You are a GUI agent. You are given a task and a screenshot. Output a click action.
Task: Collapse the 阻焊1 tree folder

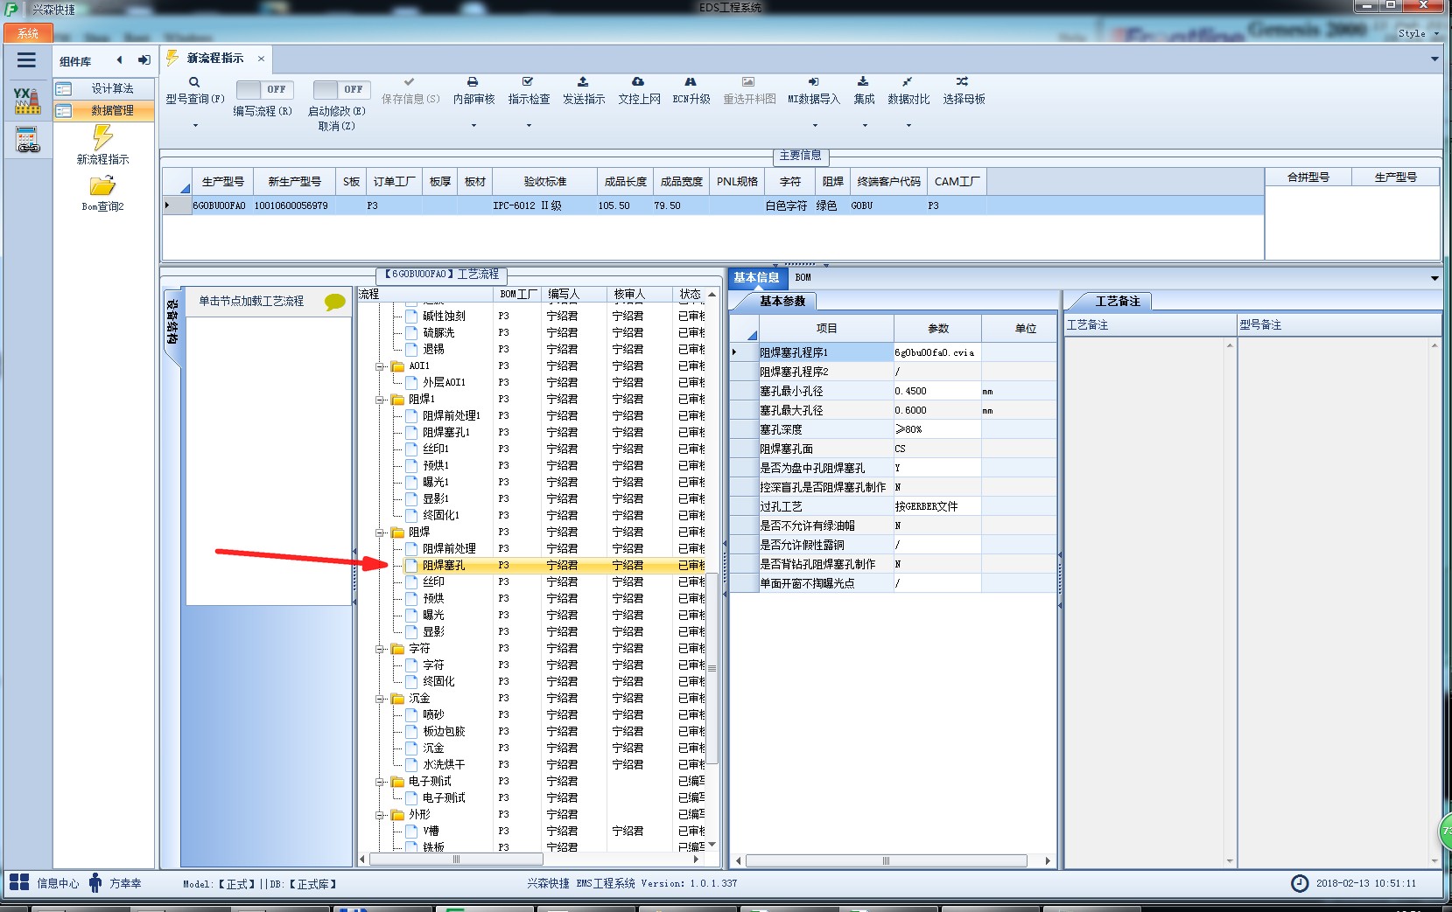coord(381,400)
